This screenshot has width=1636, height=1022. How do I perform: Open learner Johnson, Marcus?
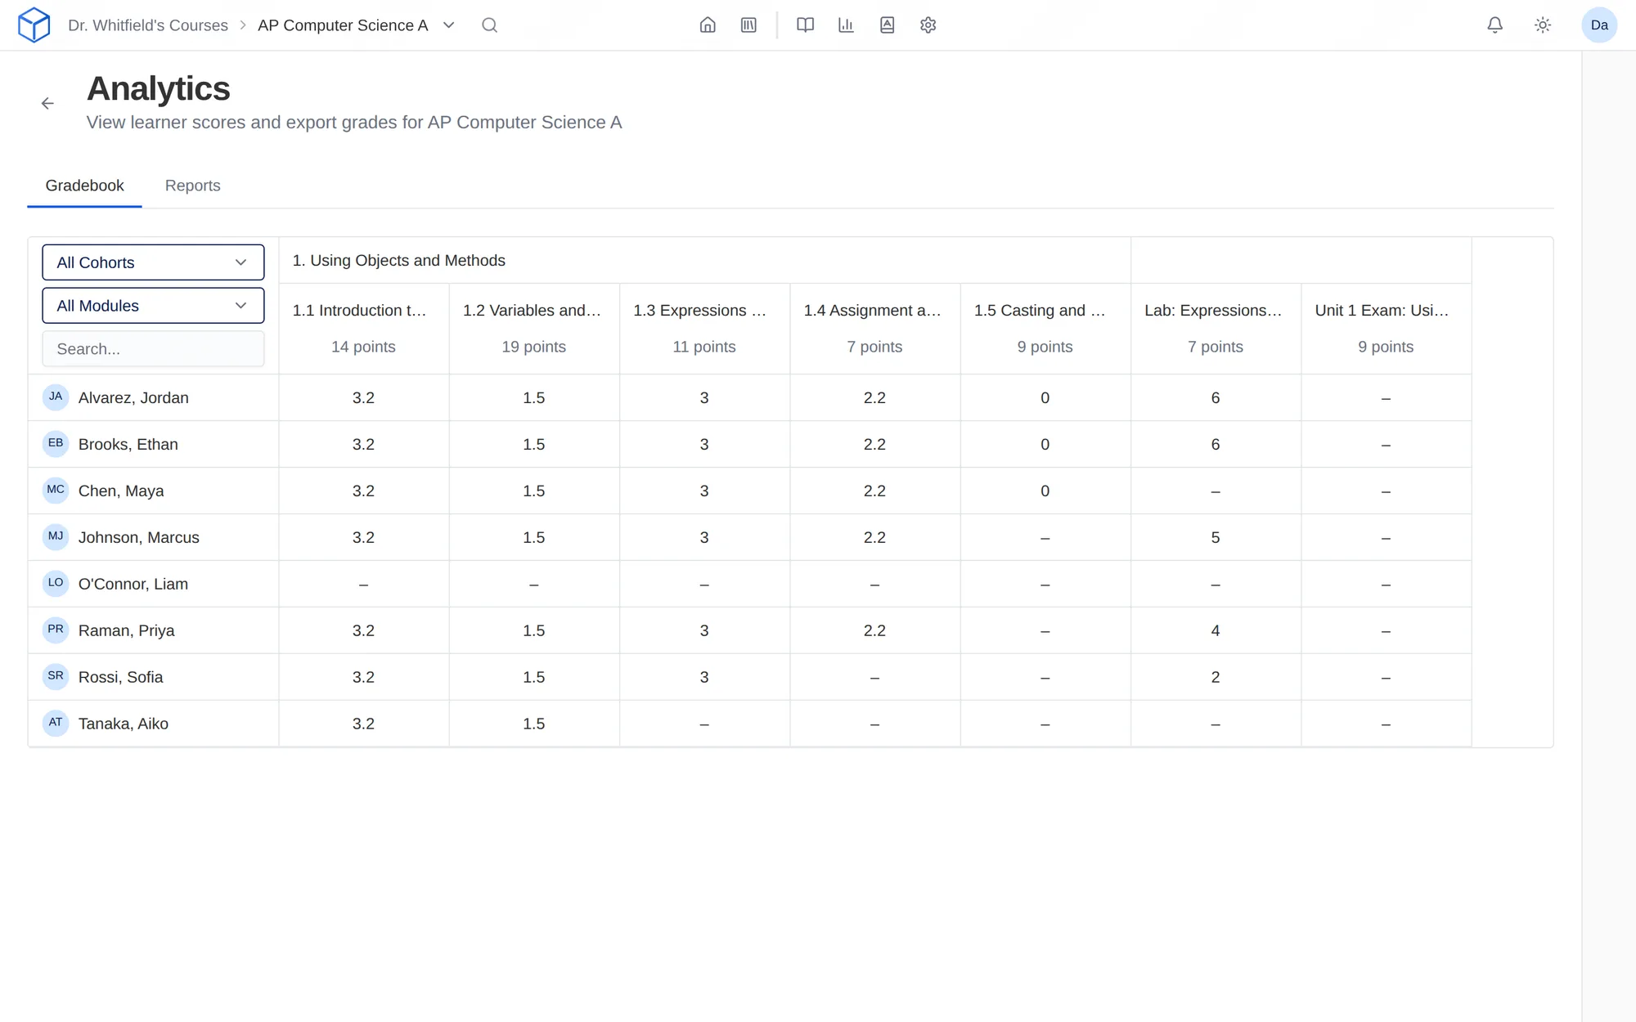[x=138, y=538]
